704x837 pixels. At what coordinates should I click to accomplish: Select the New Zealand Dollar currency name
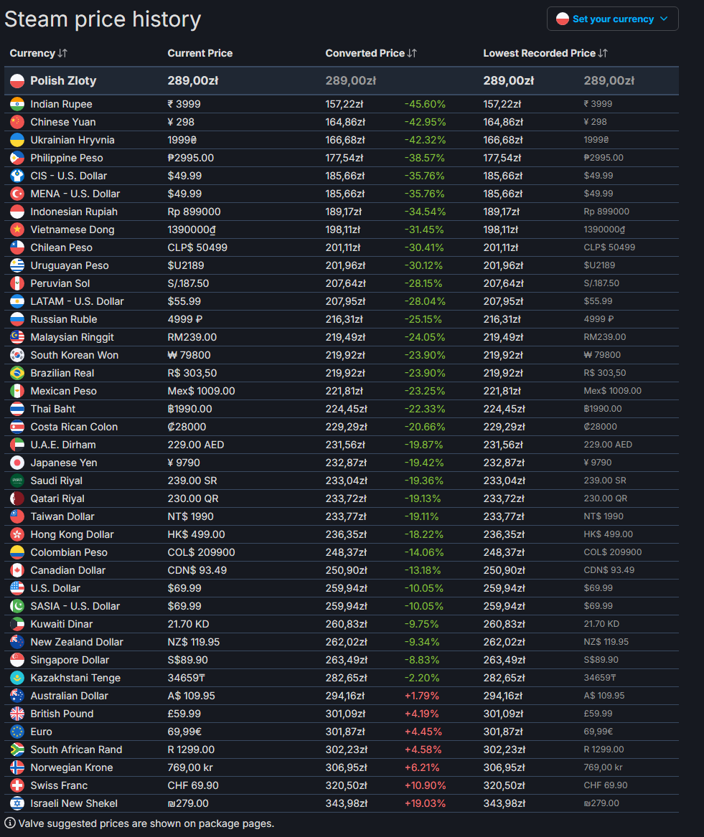click(76, 642)
